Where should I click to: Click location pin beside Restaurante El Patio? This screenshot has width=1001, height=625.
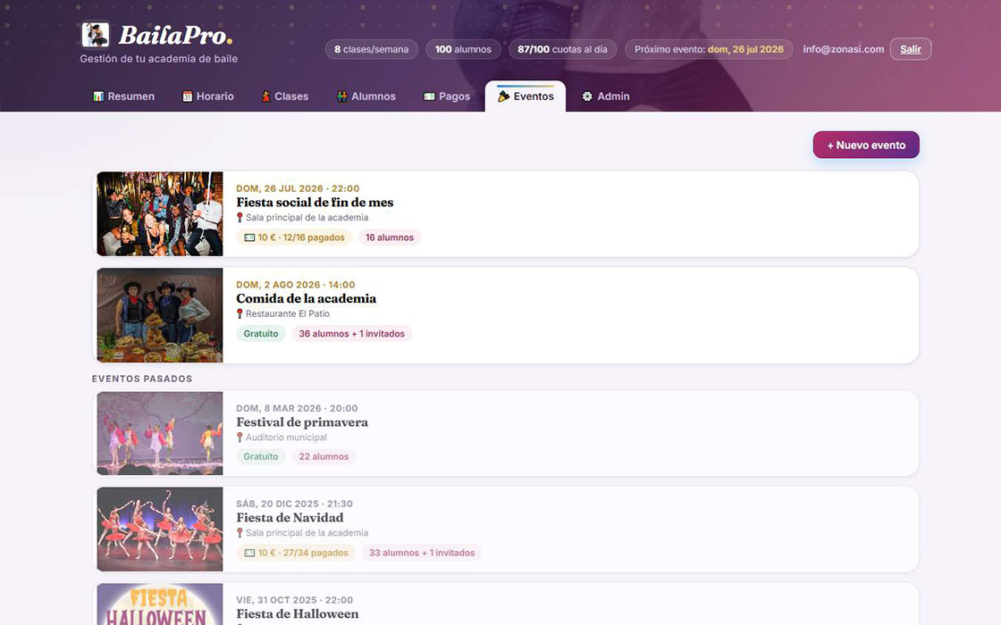pos(240,313)
